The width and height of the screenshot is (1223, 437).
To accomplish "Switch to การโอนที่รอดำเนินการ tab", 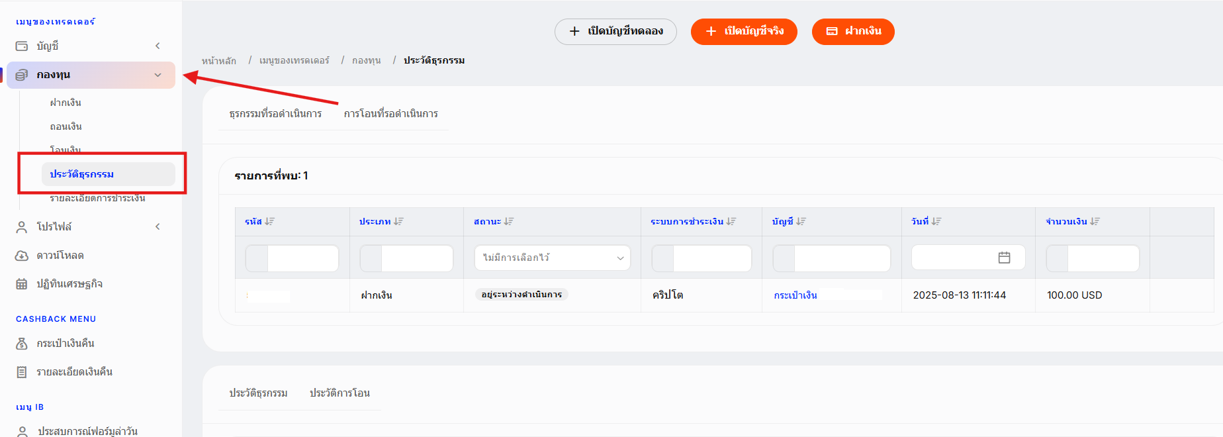I will 391,114.
